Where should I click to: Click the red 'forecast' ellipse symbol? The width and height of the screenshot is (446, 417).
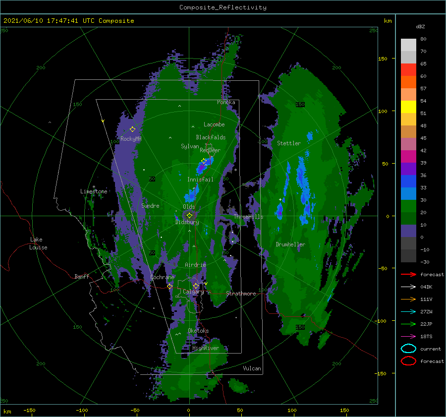pyautogui.click(x=408, y=361)
